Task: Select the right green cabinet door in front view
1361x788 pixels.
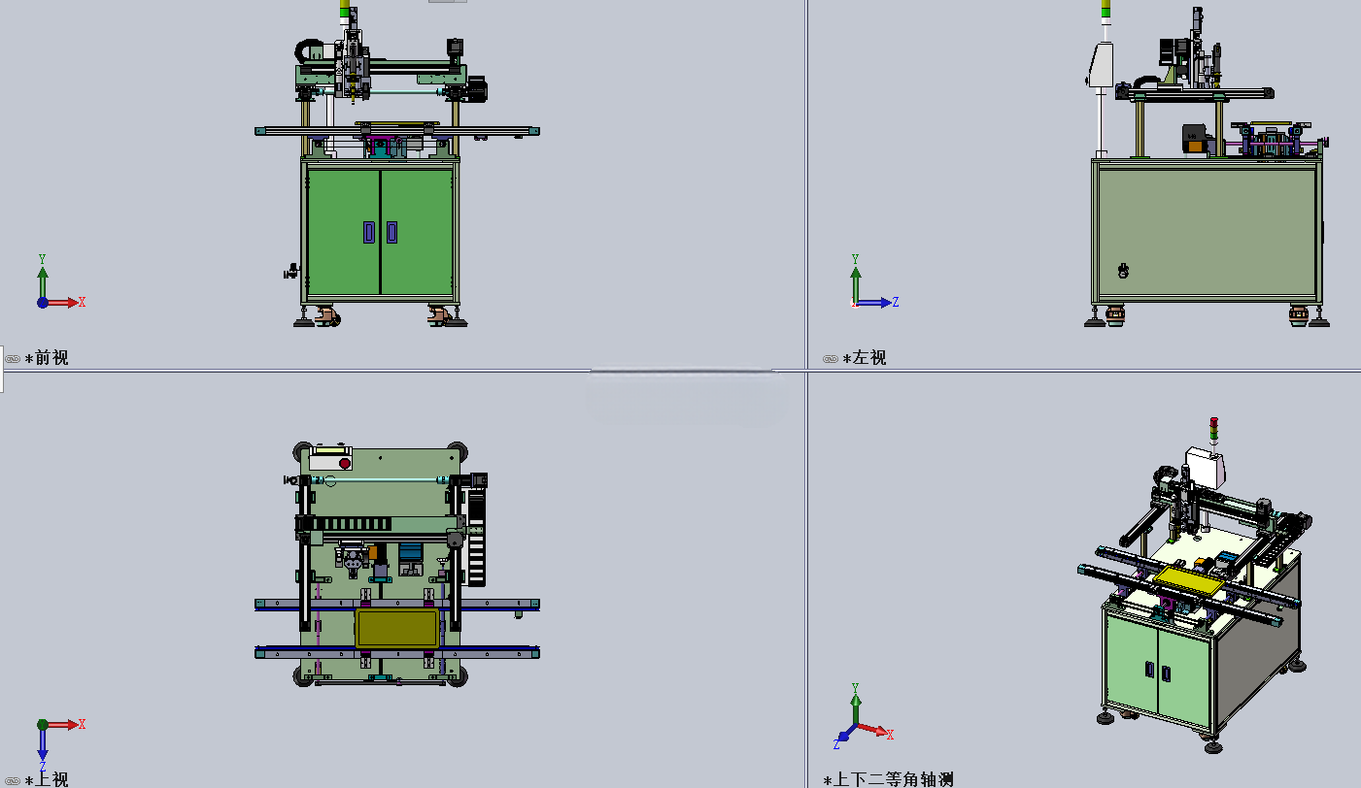Action: [x=417, y=231]
